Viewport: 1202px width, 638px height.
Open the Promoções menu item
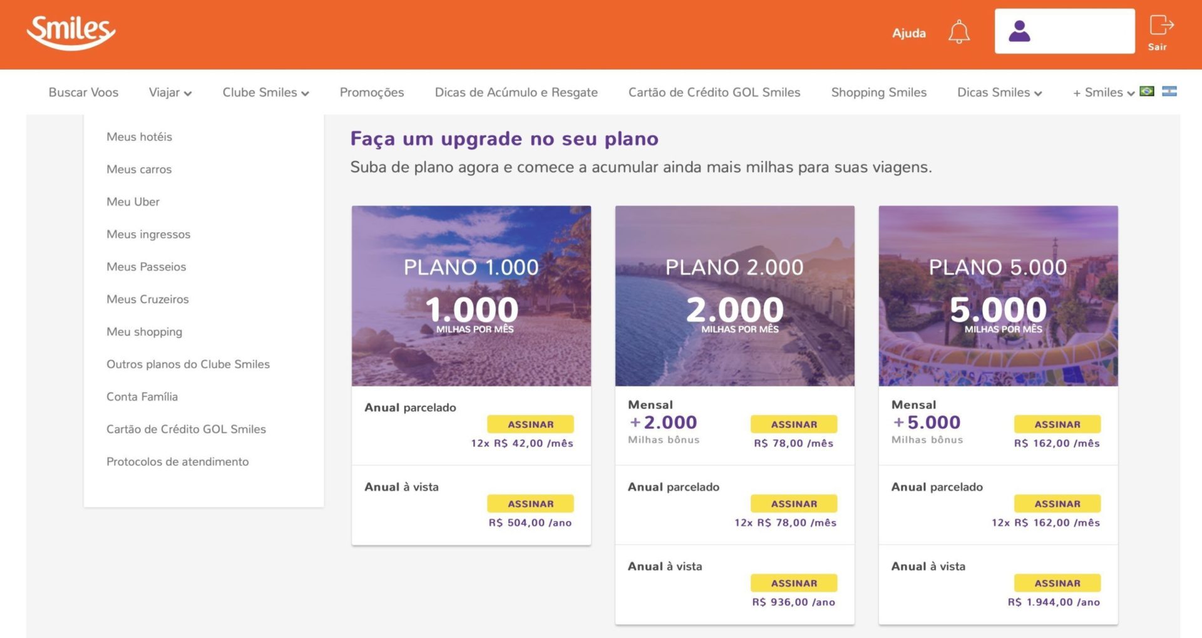(372, 93)
